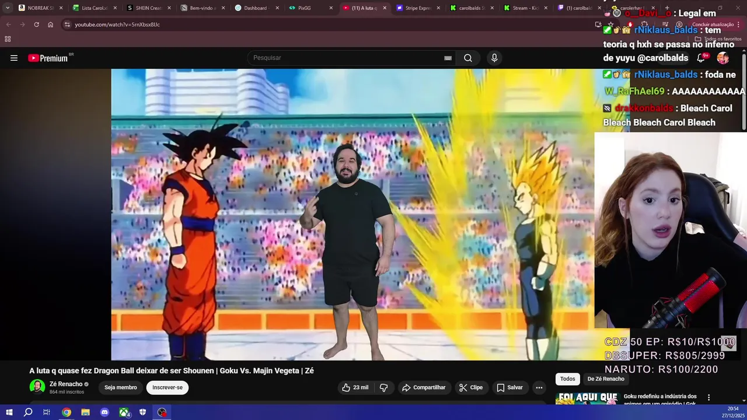The width and height of the screenshot is (747, 420).
Task: Open Windows Security shield on taskbar
Action: (143, 412)
